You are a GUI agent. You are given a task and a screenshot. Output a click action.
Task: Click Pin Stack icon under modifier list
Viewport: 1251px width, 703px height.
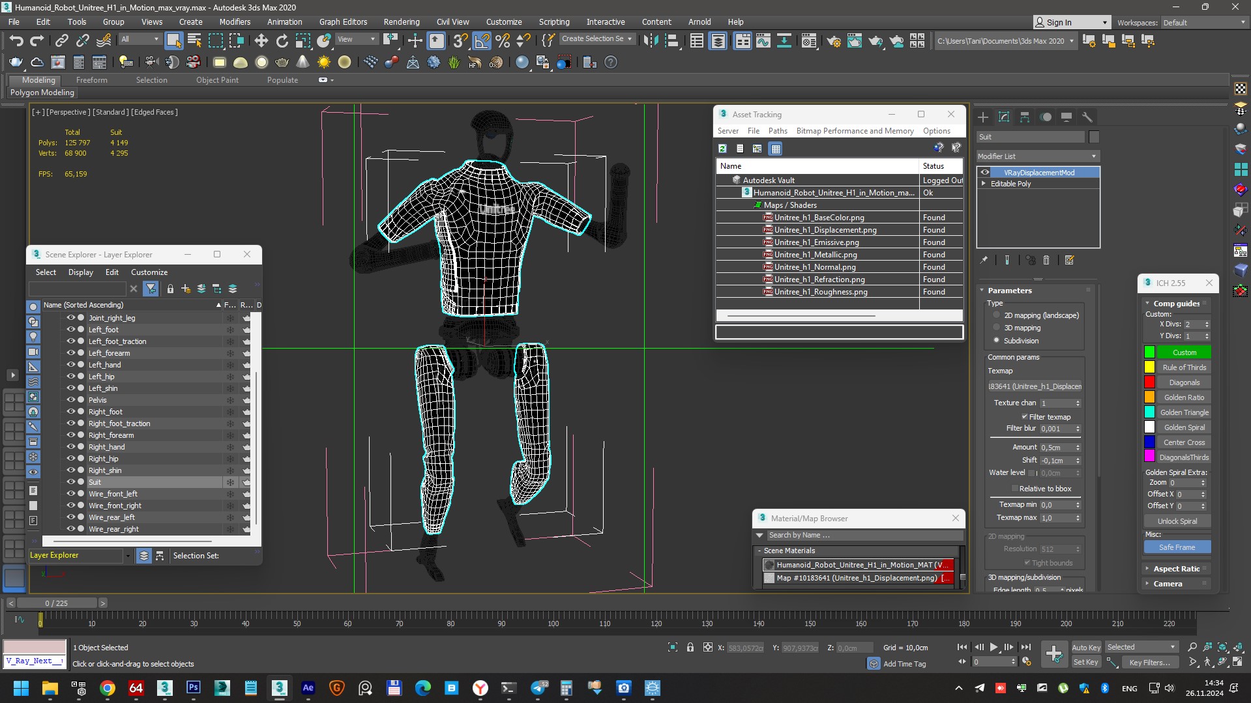tap(984, 260)
